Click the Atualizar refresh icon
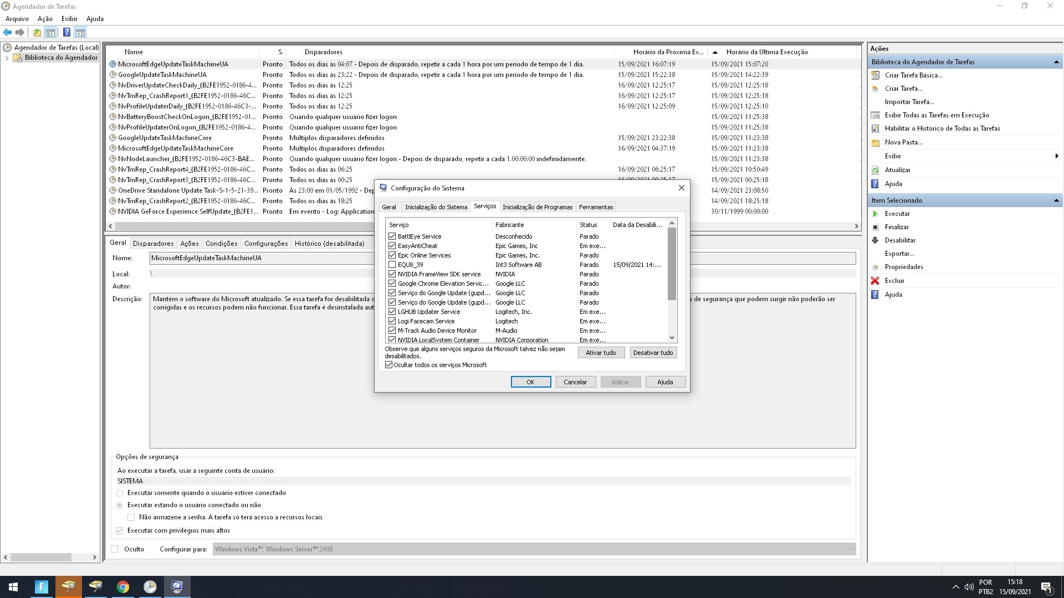Screen dimensions: 1064x598 [x=875, y=170]
